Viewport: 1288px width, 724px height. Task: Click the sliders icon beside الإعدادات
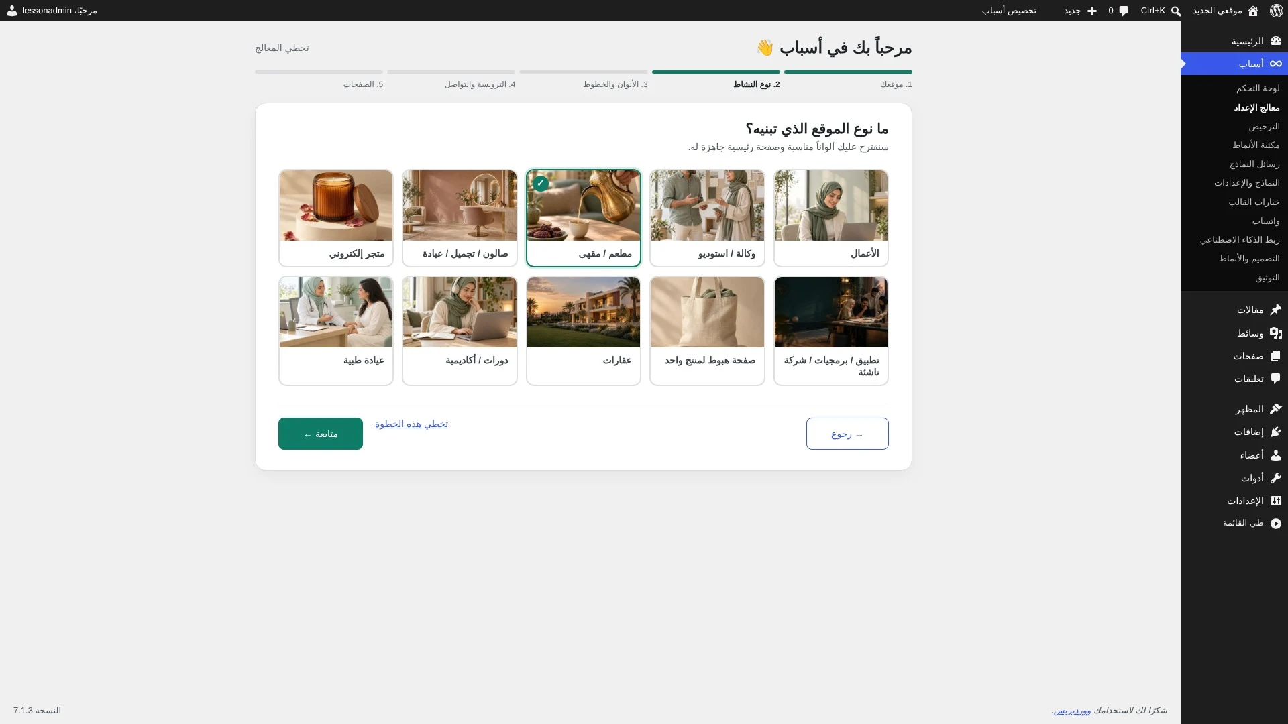(x=1276, y=501)
